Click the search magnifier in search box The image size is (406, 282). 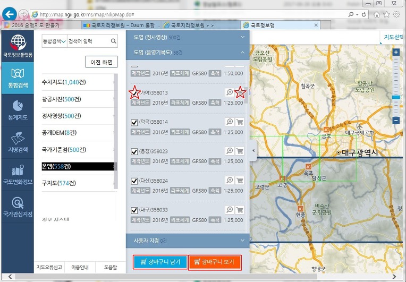(113, 41)
